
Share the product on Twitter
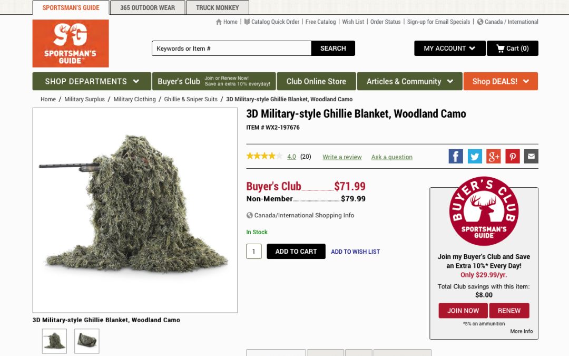475,157
